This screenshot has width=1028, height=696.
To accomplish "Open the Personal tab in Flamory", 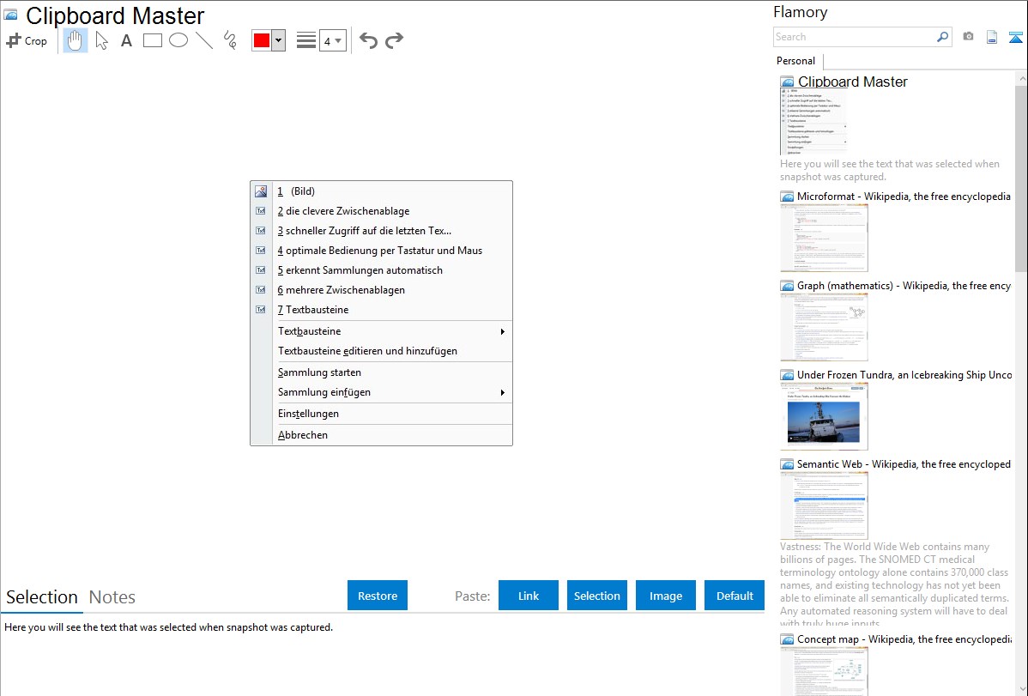I will pos(796,61).
